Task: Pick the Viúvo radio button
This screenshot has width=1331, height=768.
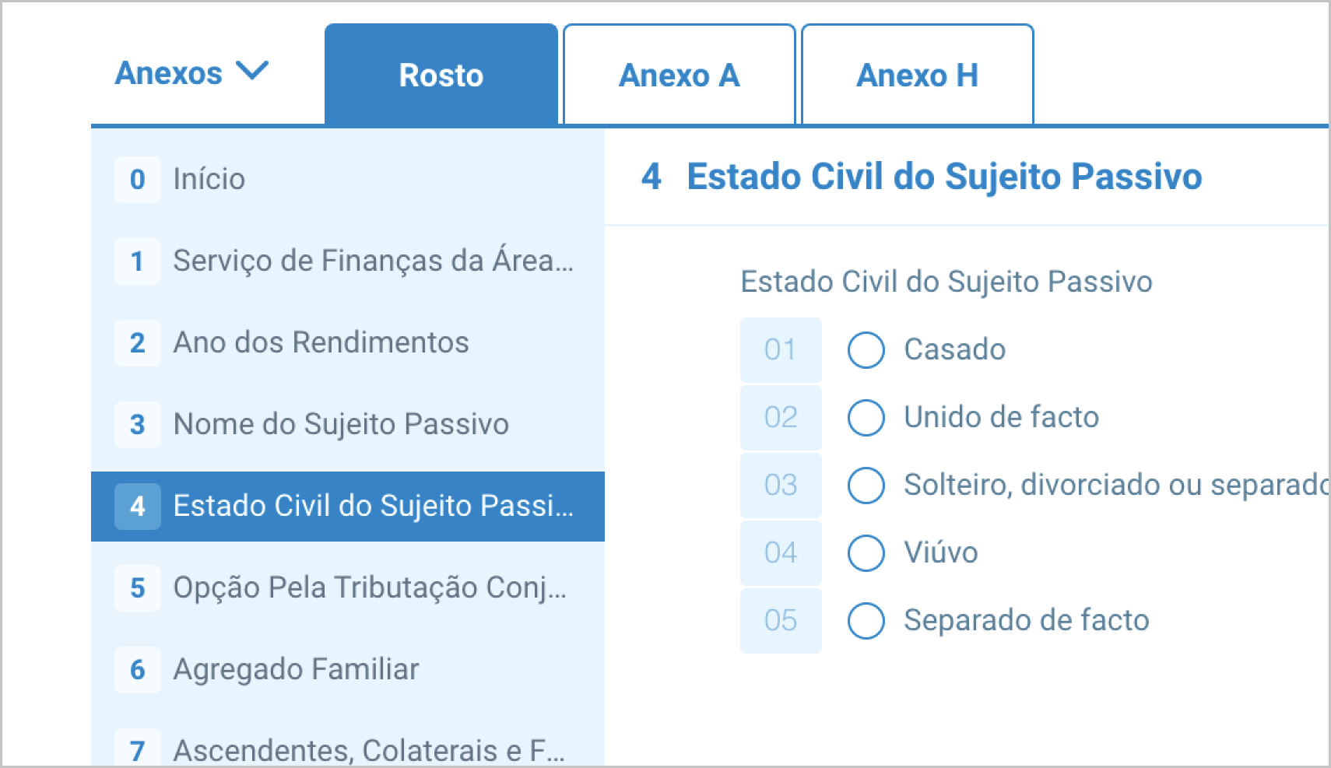Action: [866, 553]
